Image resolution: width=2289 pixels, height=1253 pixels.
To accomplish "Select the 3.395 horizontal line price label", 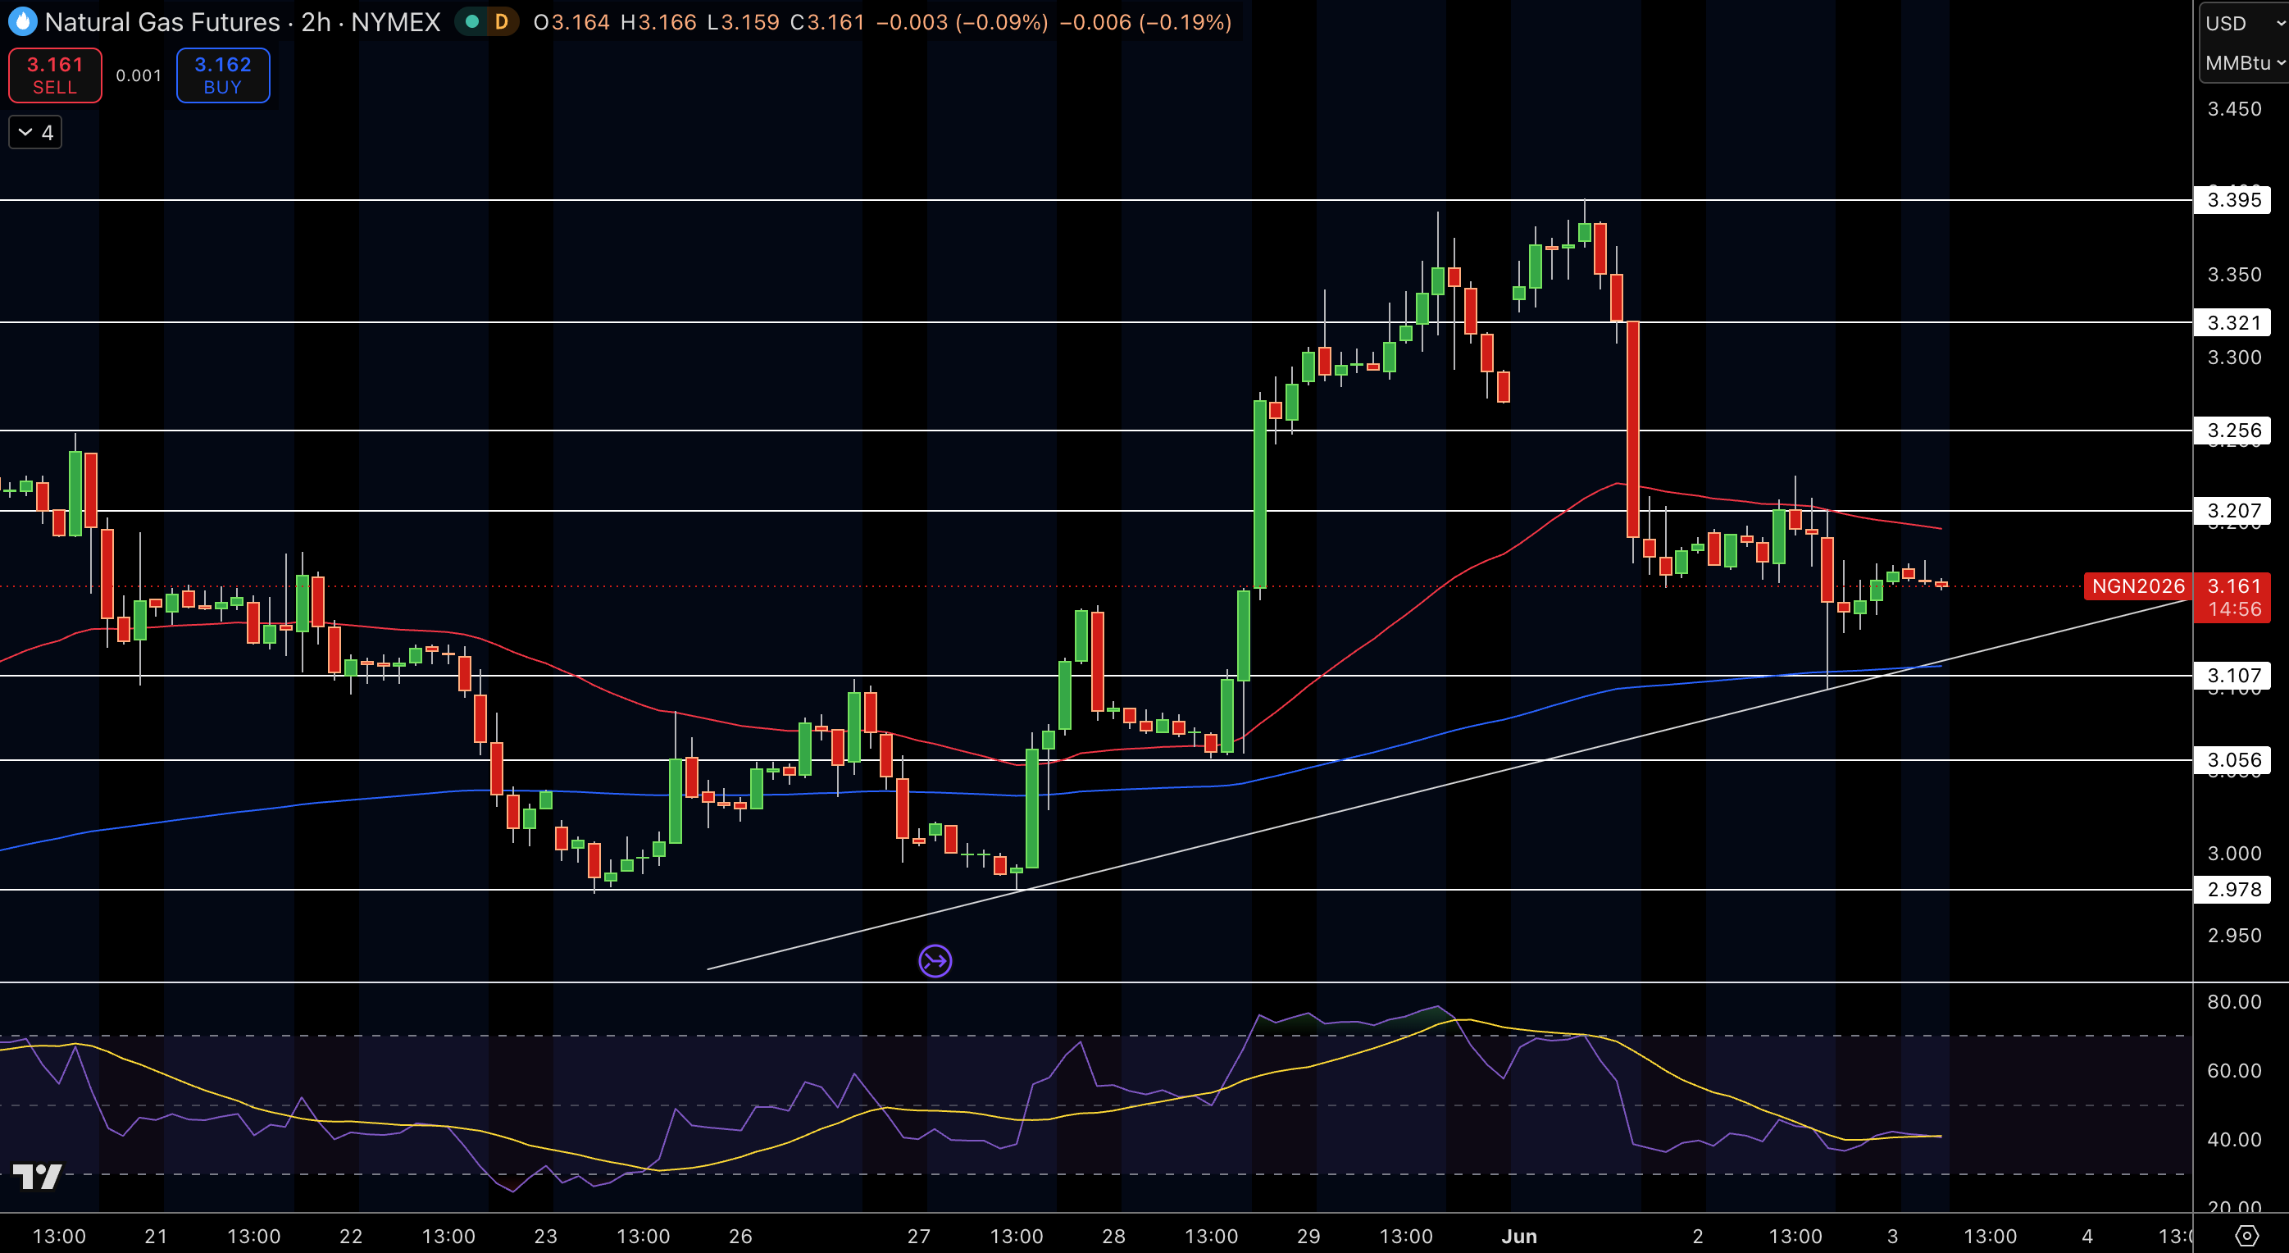I will pos(2232,200).
